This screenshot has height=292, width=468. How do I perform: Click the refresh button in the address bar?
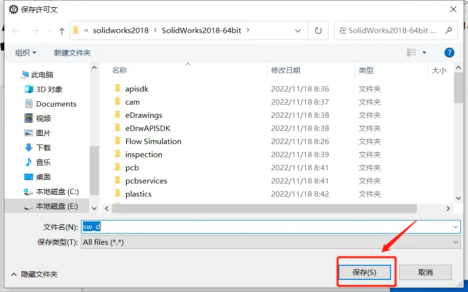click(318, 30)
